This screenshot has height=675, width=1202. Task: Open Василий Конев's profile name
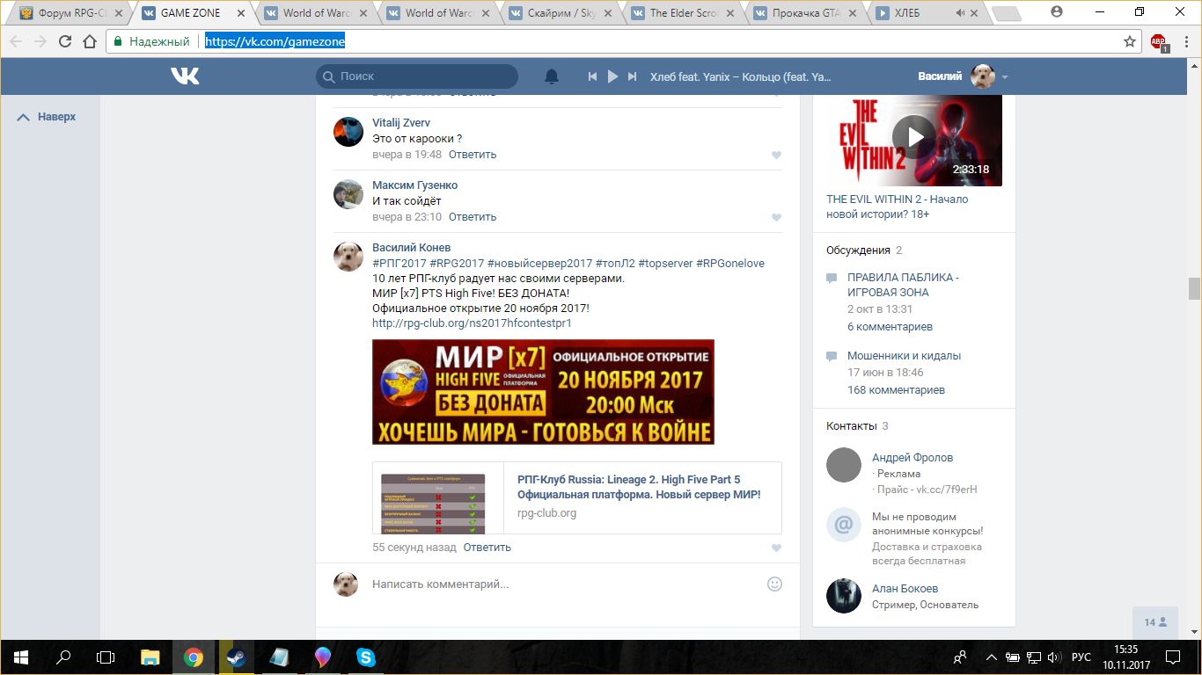pos(411,248)
